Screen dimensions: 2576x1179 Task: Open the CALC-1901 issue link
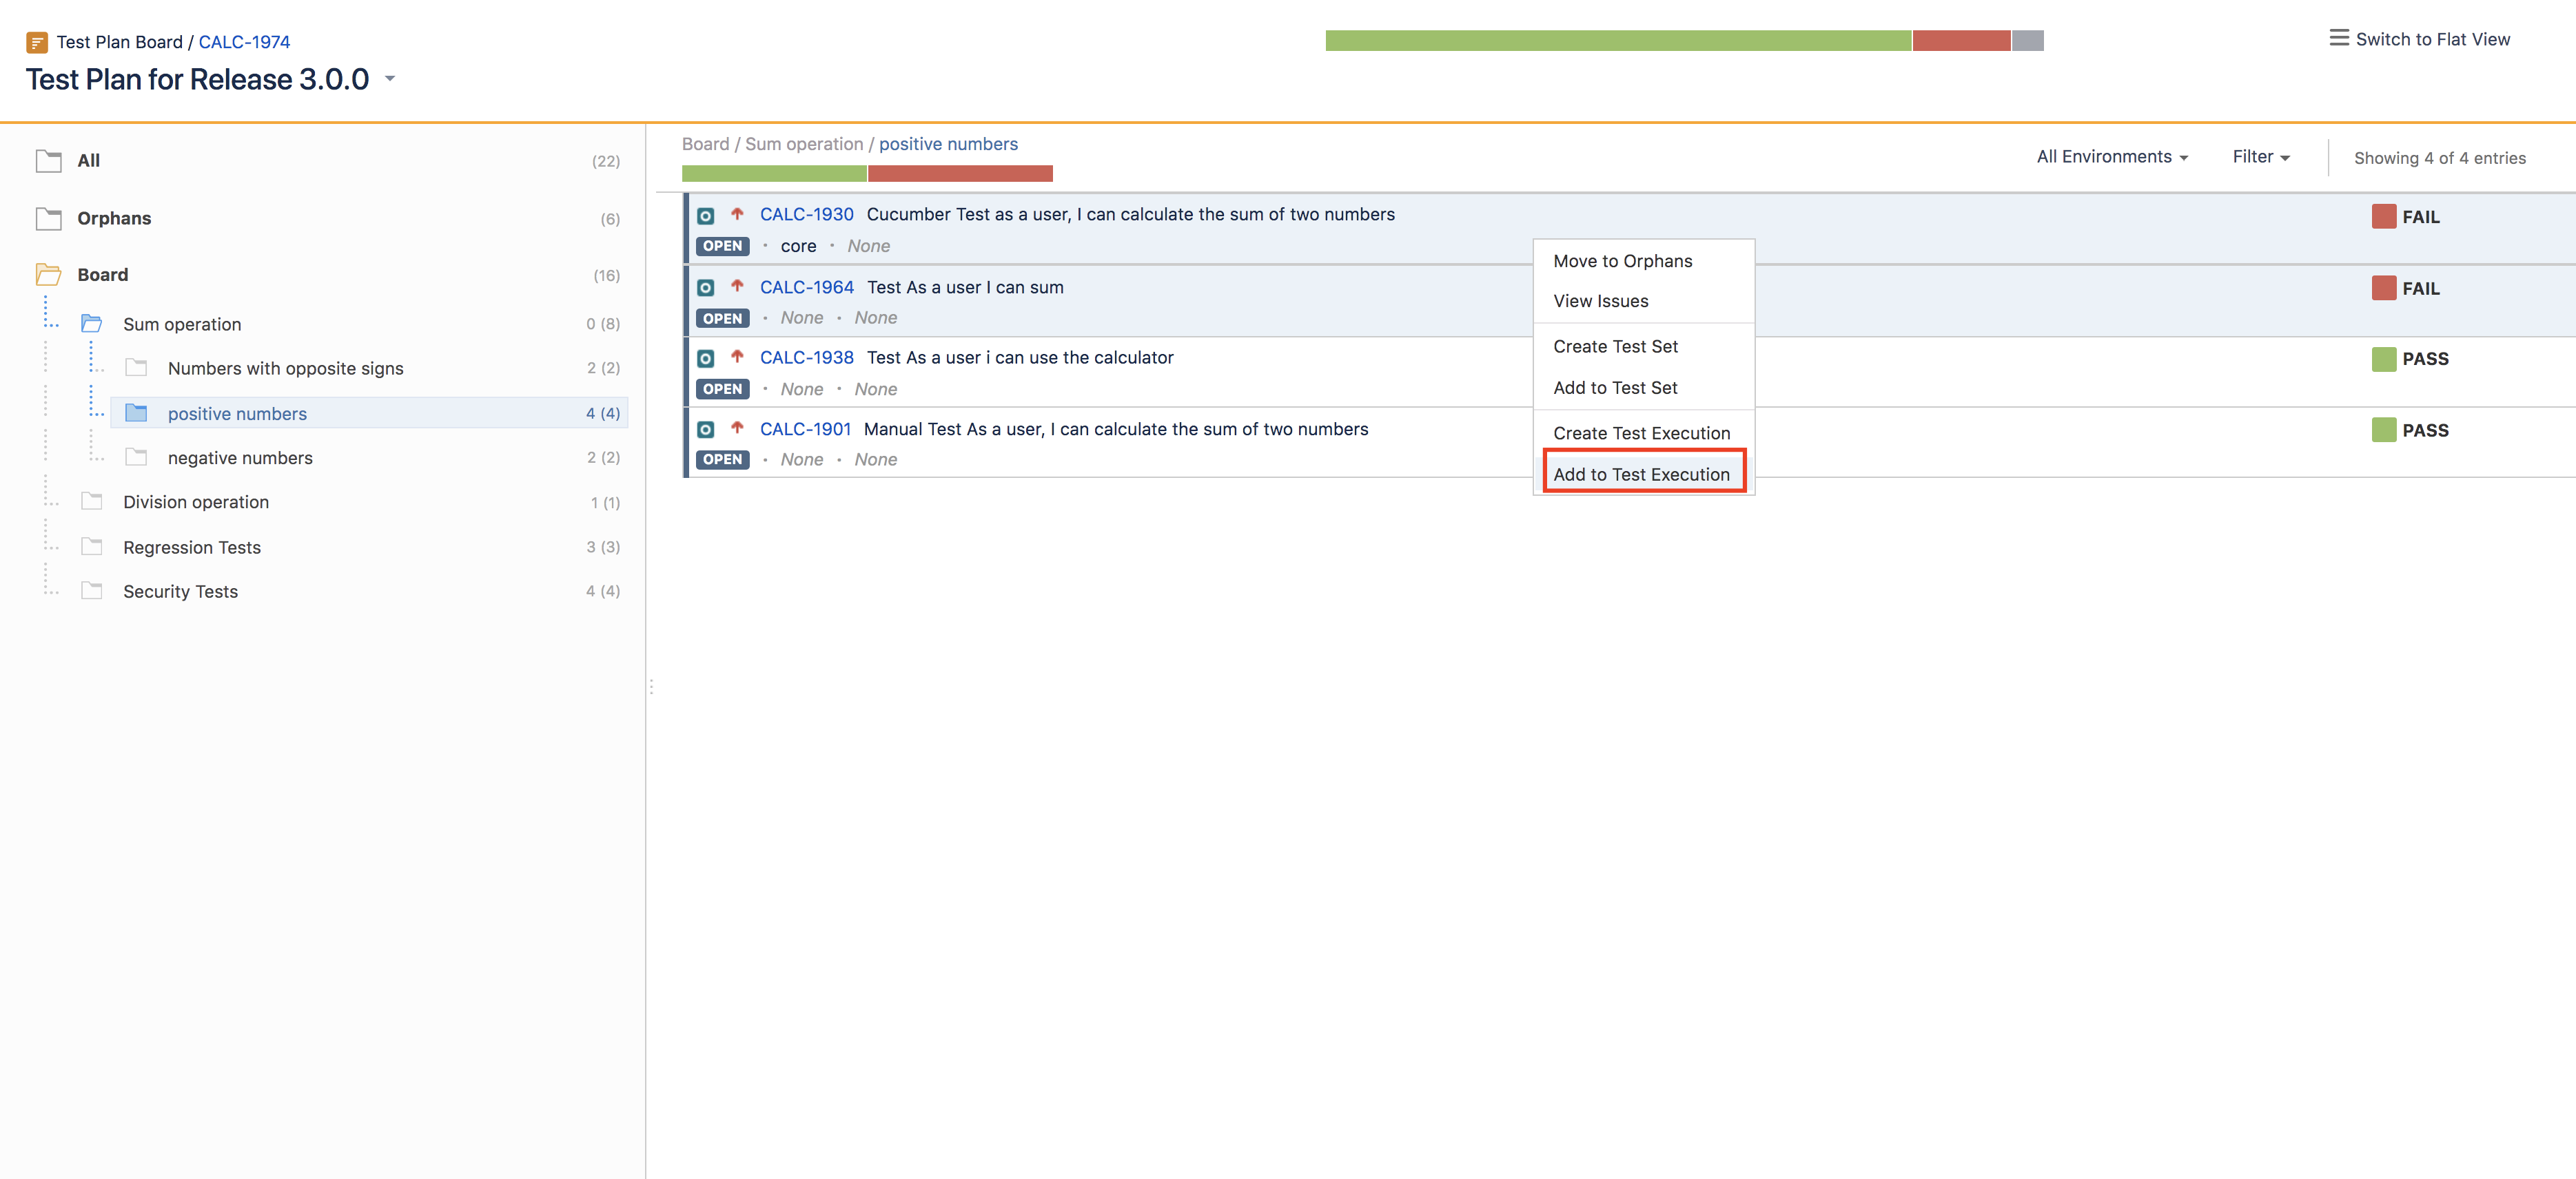[805, 428]
